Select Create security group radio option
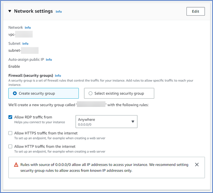 click(x=15, y=93)
